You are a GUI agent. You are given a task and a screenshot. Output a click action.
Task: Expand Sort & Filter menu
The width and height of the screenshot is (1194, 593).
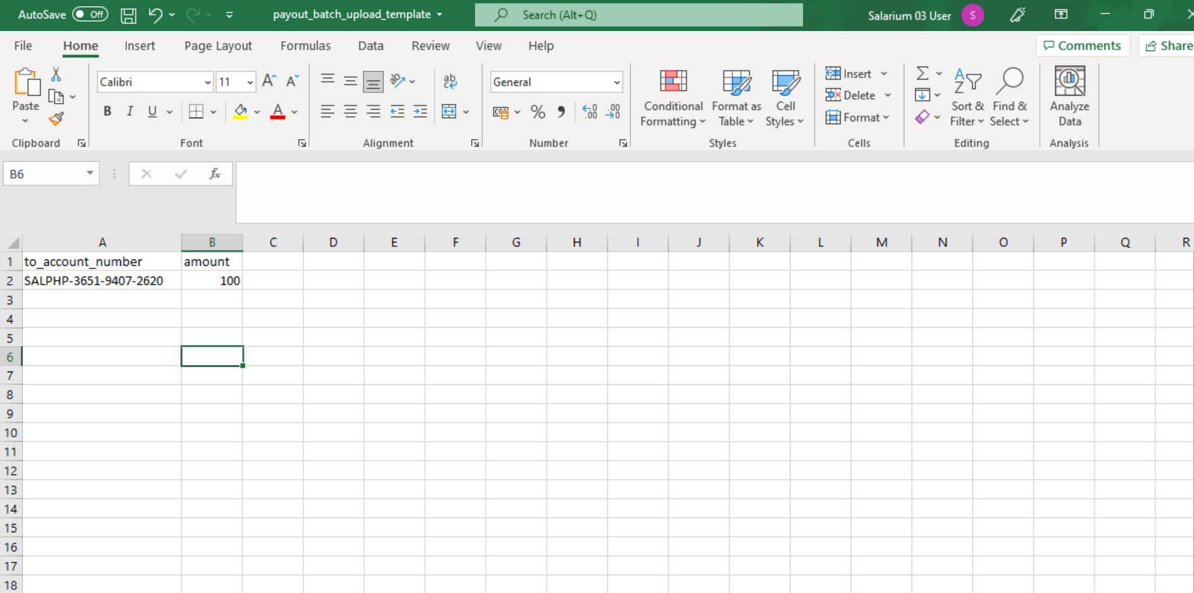coord(967,97)
